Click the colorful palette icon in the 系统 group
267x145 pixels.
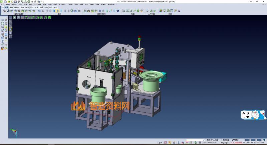click(x=161, y=11)
